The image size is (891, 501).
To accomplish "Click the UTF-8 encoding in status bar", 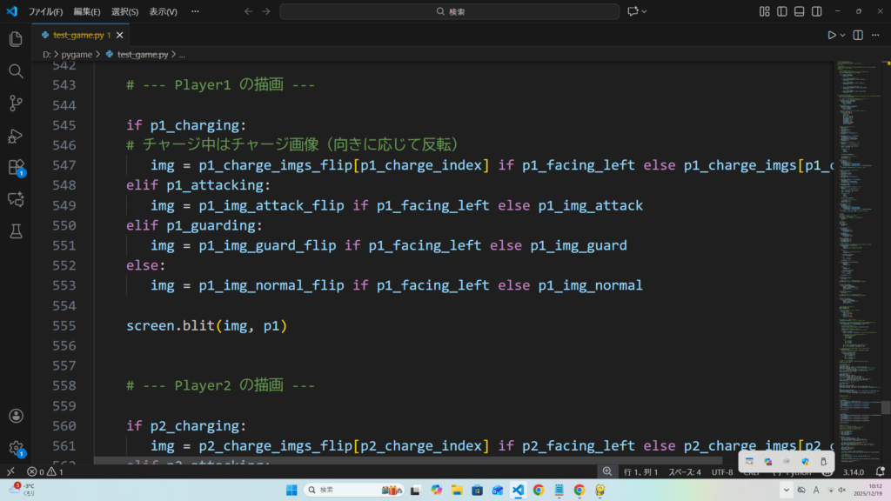I will click(721, 471).
